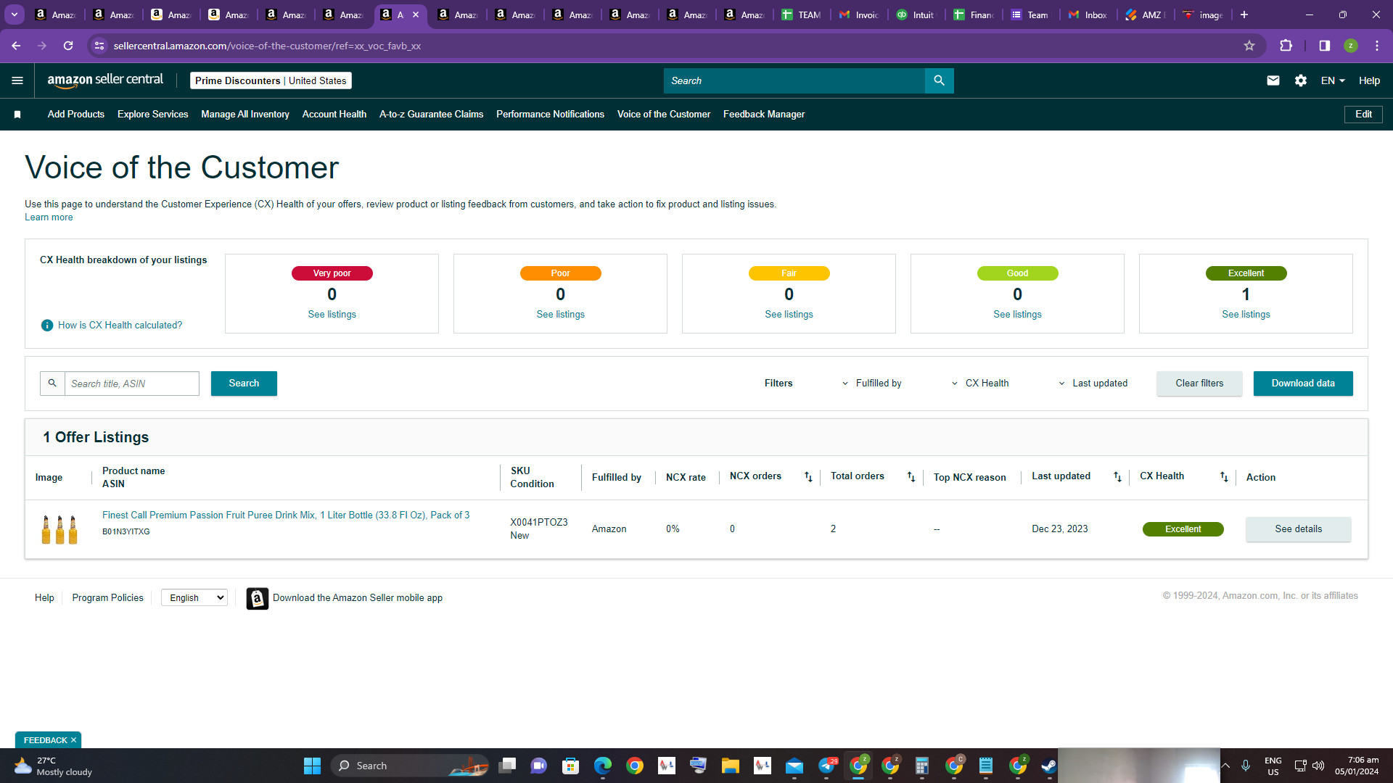Bookmark this page with the star icon
1393x783 pixels.
[x=1249, y=46]
